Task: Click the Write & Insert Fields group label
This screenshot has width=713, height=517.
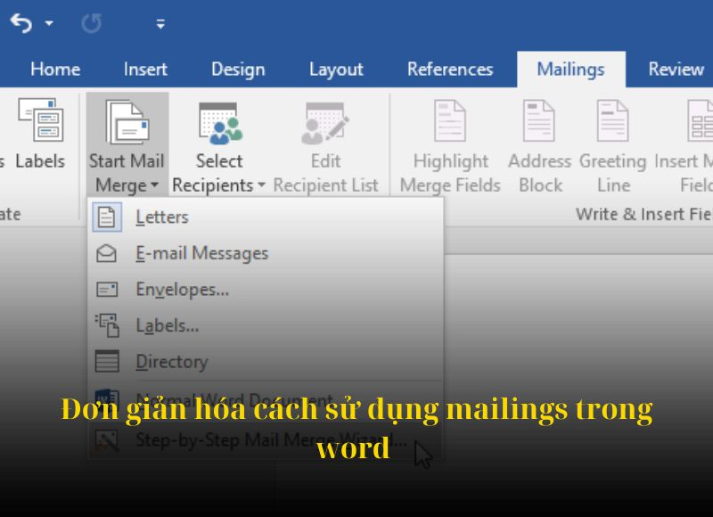Action: click(643, 214)
